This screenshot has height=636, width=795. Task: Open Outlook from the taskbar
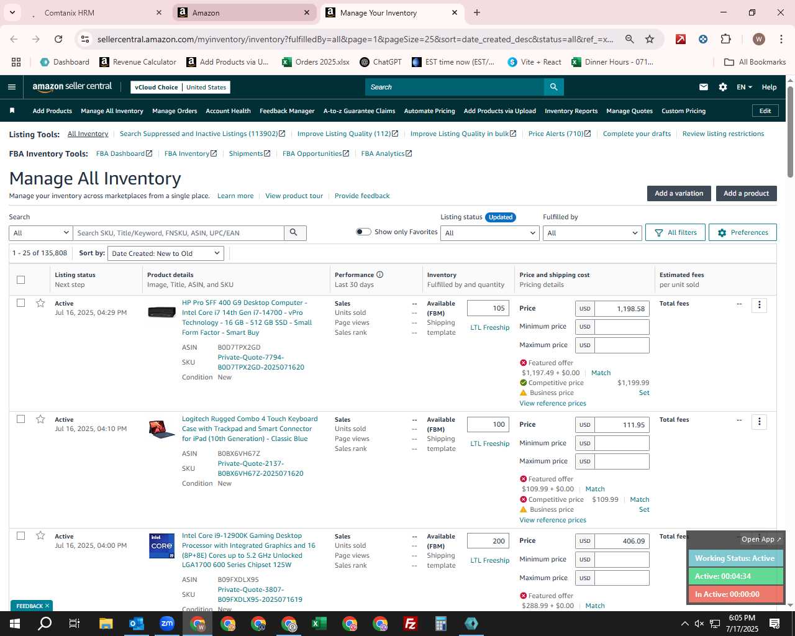(x=137, y=624)
